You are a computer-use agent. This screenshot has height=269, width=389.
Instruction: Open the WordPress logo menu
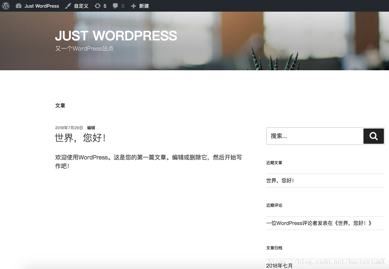tap(6, 6)
